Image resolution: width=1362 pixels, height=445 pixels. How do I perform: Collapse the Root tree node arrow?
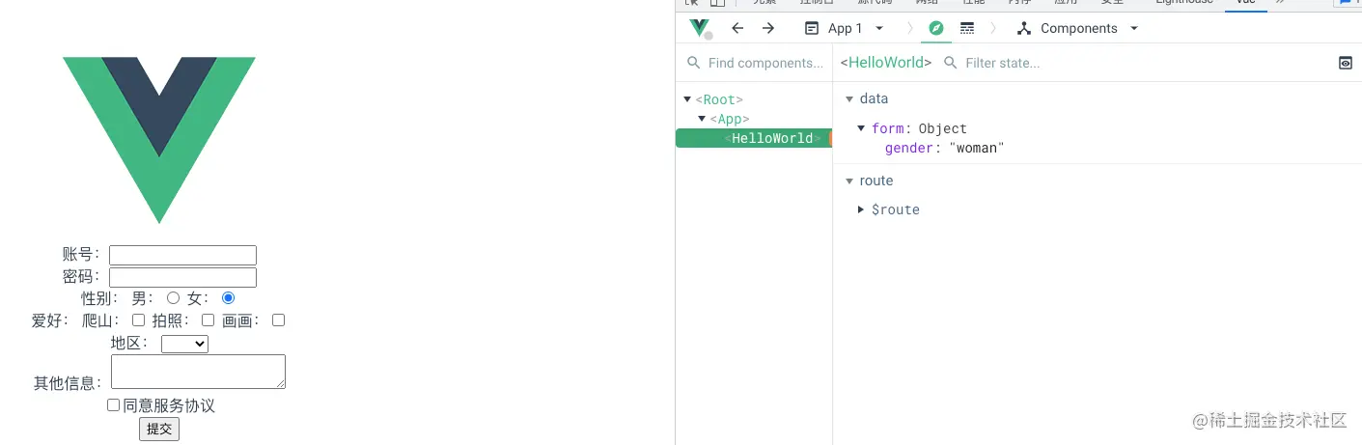pyautogui.click(x=687, y=99)
